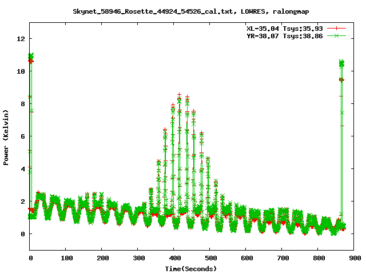Viewport: 366px width, 274px height.
Task: Click the red XL legend line sample
Action: click(336, 29)
